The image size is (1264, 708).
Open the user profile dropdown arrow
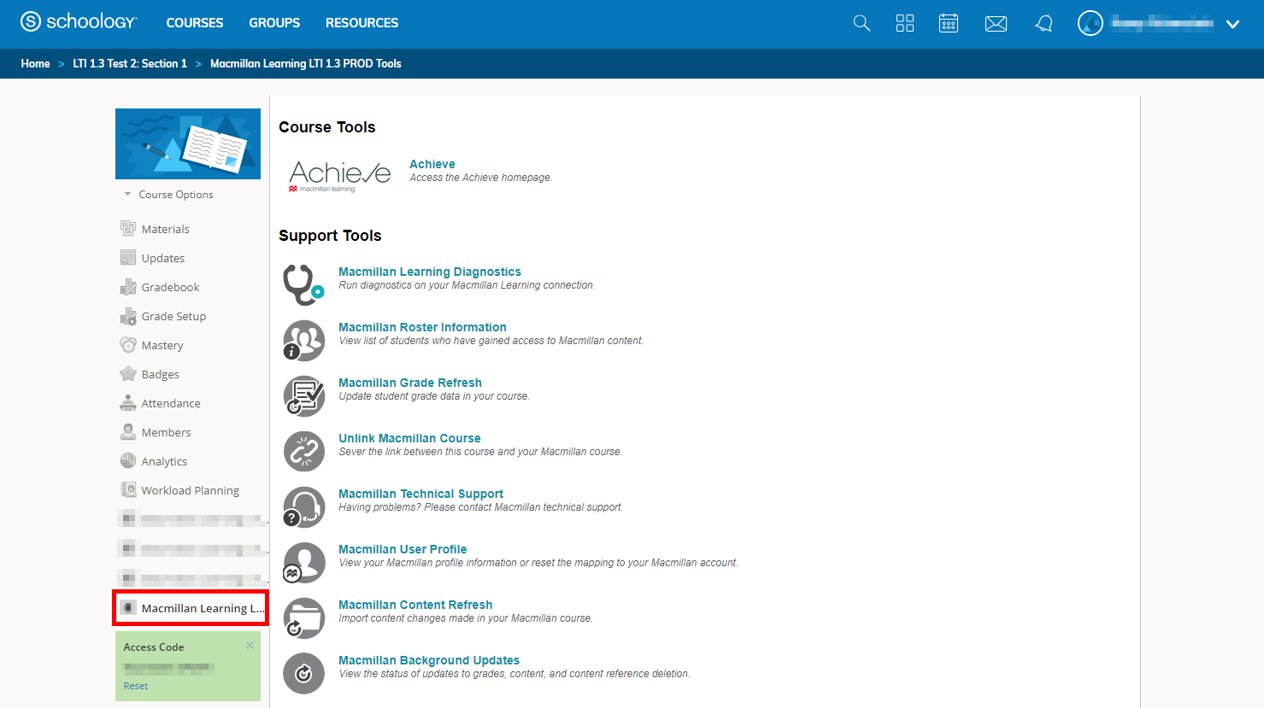[x=1232, y=23]
